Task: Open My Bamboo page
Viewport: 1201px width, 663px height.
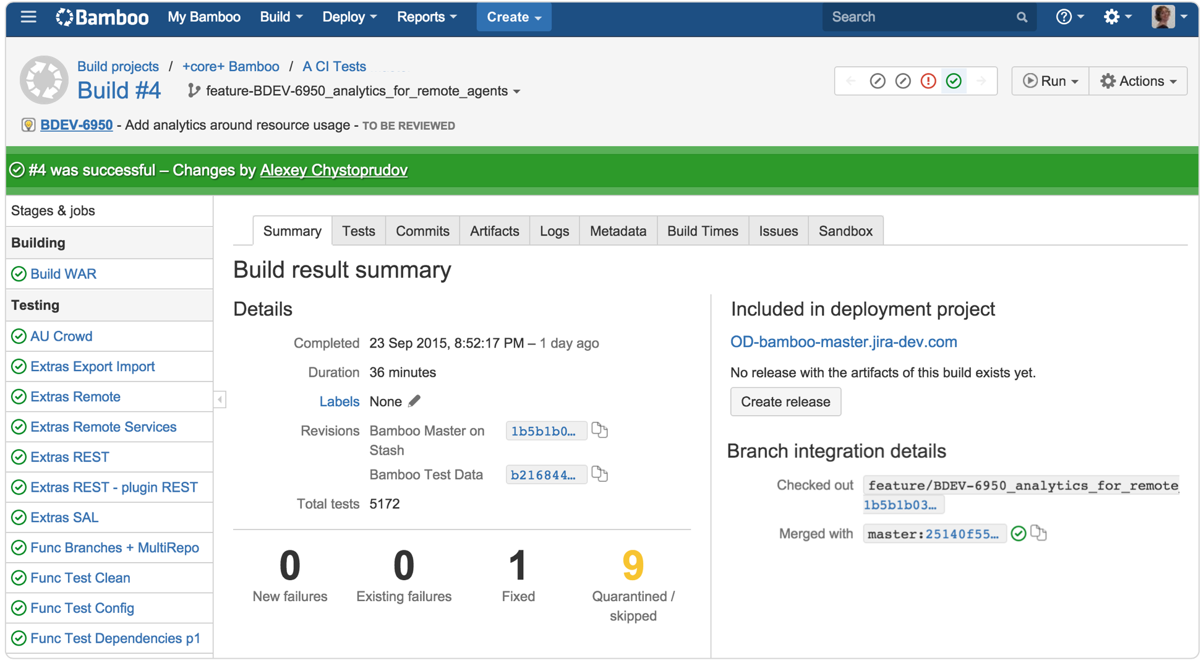Action: (x=204, y=17)
